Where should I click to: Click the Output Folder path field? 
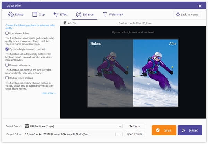[70, 134]
